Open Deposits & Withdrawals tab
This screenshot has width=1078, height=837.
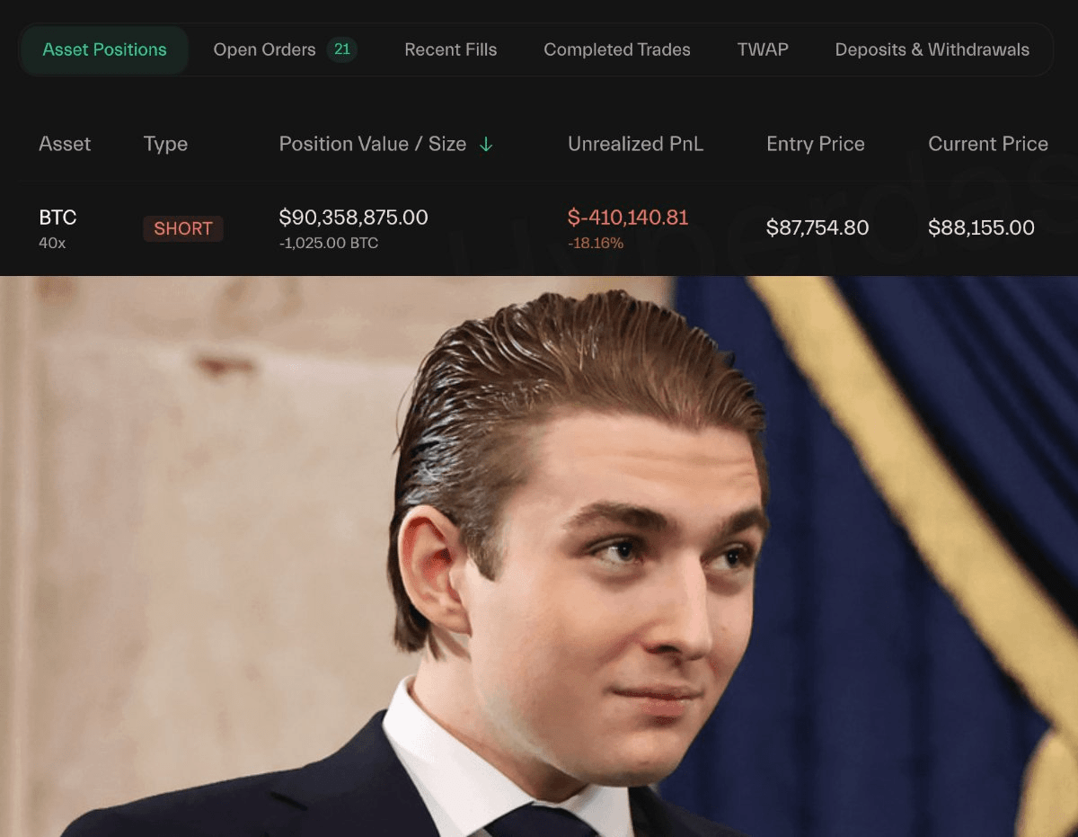point(932,49)
